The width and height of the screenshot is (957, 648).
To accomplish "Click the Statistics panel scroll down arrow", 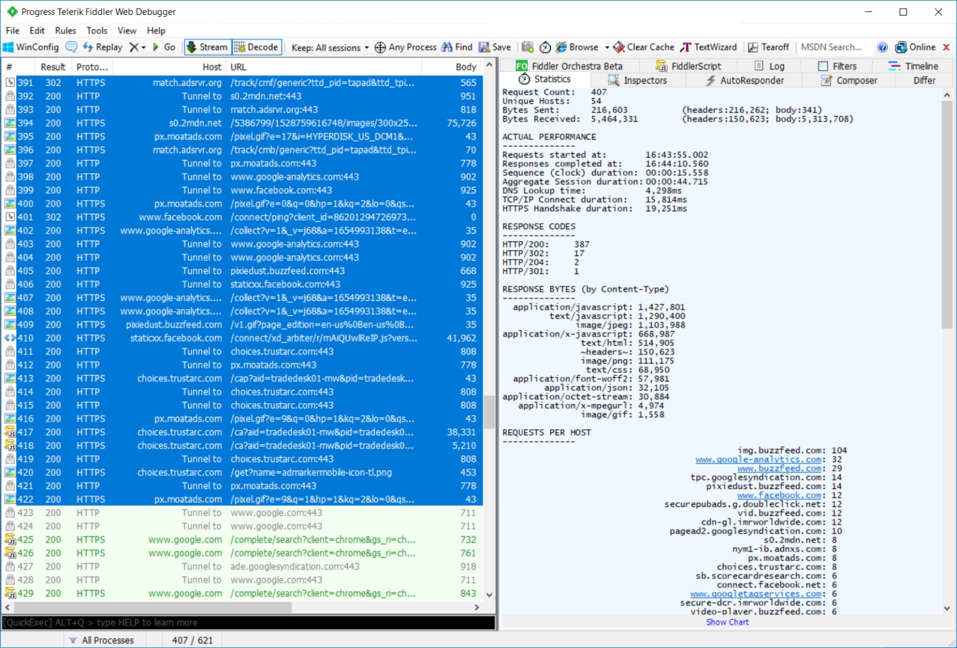I will click(x=947, y=609).
